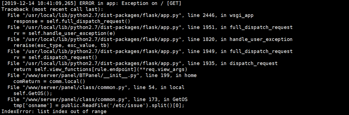The width and height of the screenshot is (349, 115).
Task: Click the flask/app.py path at line 2446
Action: pyautogui.click(x=102, y=15)
